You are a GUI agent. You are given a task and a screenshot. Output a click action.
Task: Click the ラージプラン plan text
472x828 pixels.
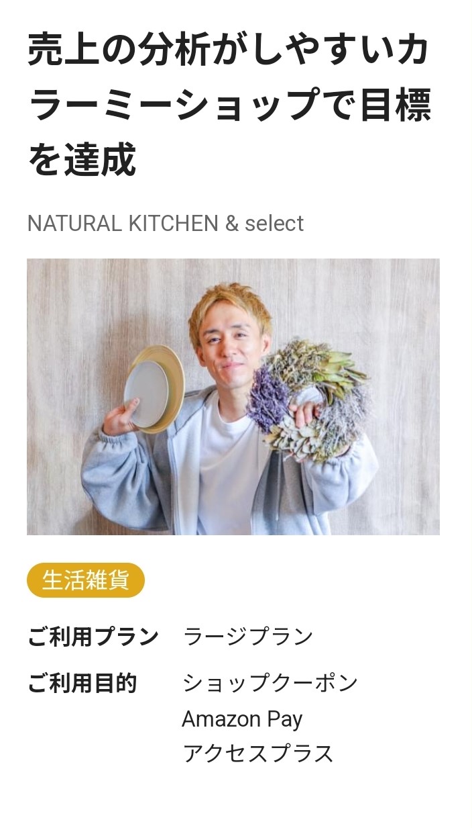click(x=248, y=636)
